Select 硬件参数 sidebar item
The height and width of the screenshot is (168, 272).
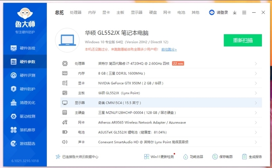(25, 62)
